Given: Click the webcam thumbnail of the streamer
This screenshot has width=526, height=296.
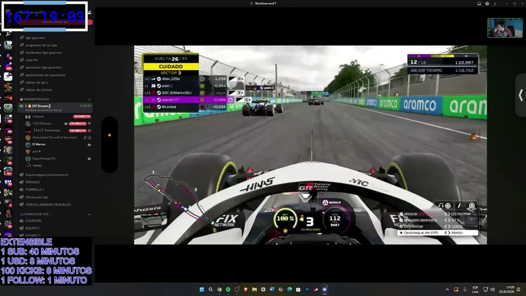Looking at the screenshot, I should pyautogui.click(x=505, y=28).
